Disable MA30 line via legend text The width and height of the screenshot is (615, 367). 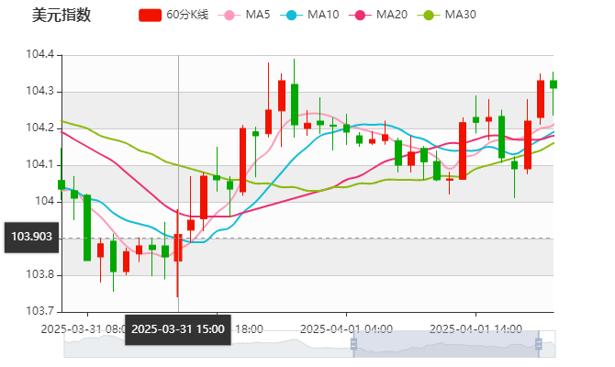(x=460, y=16)
